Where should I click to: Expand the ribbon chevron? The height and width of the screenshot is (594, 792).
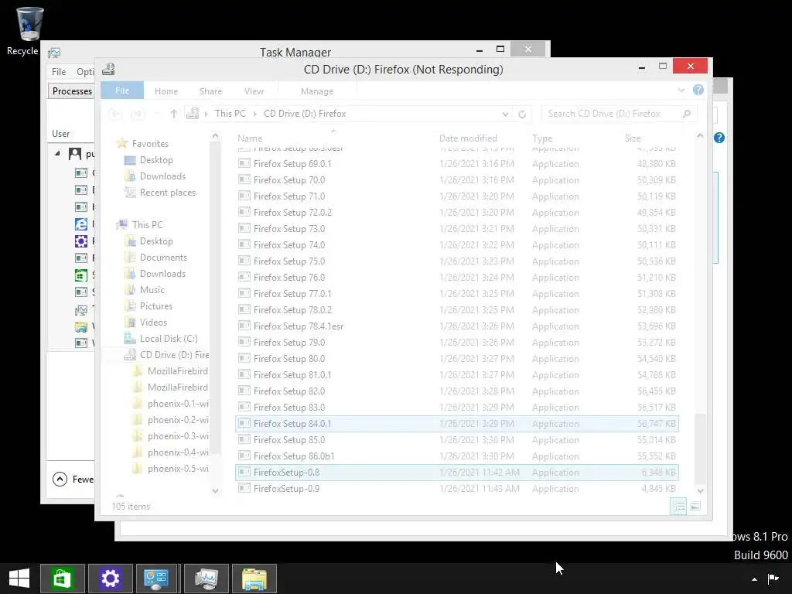[x=681, y=90]
